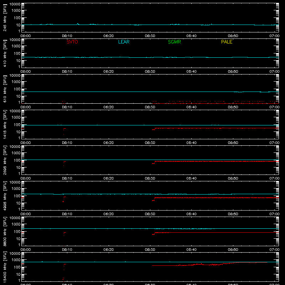Image resolution: width=285 pixels, height=285 pixels.
Task: Click the 8800 MHz [SFU] axis title
Action: (5, 231)
